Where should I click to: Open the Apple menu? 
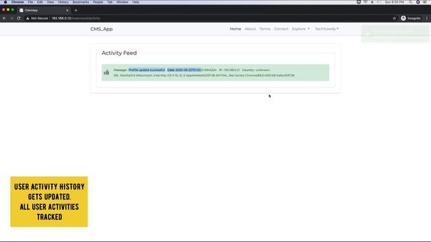(5, 2)
